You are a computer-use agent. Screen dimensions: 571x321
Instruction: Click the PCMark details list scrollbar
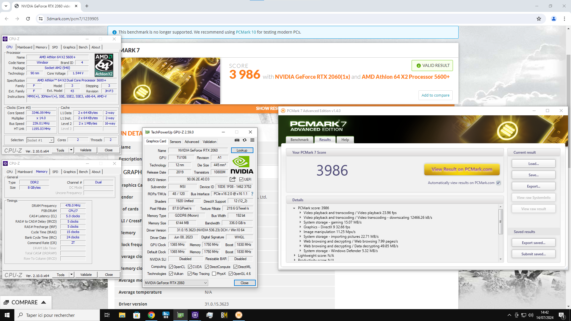tap(501, 221)
